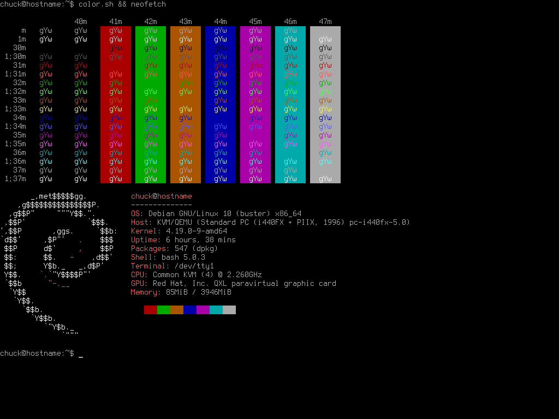Select the Memory value "85MiB / 3946MiB"

pos(199,292)
